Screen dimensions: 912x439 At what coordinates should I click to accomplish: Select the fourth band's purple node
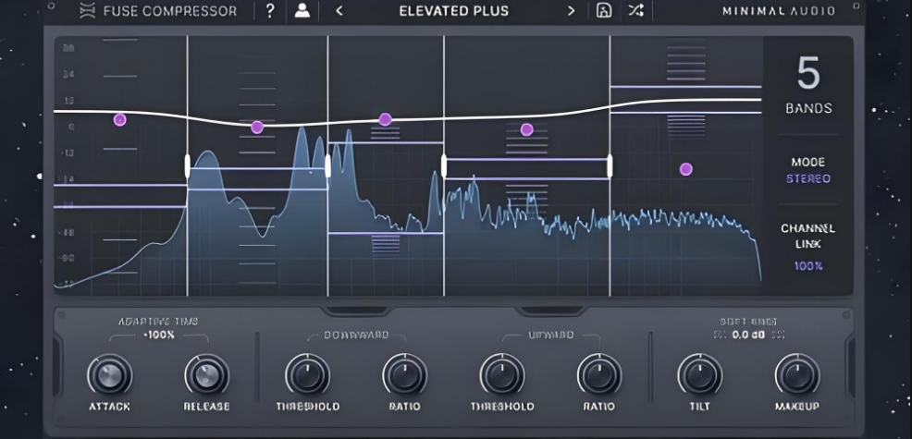(x=527, y=129)
